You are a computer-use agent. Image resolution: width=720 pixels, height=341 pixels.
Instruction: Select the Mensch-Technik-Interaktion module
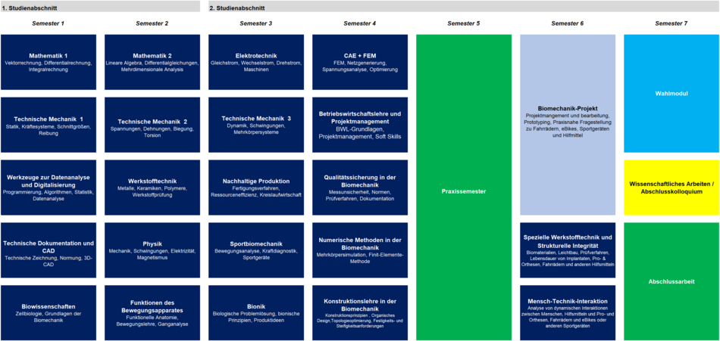click(568, 312)
